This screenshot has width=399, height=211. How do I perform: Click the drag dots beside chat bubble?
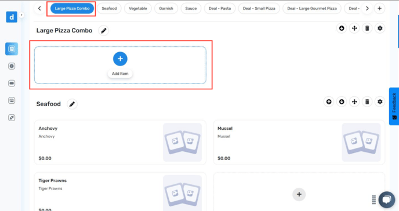click(x=374, y=200)
